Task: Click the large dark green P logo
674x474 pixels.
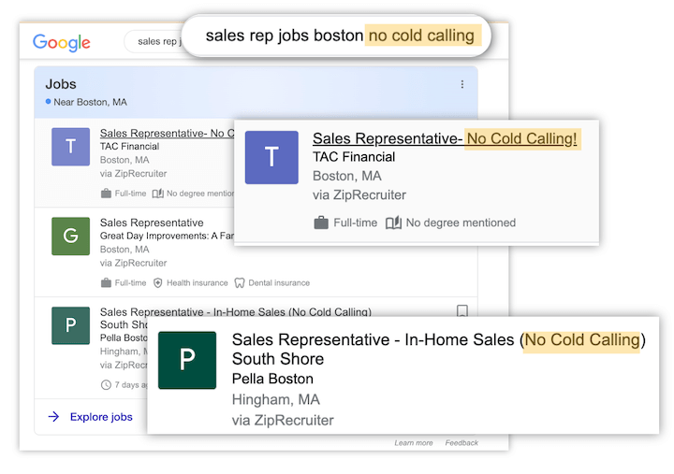Action: pyautogui.click(x=187, y=361)
